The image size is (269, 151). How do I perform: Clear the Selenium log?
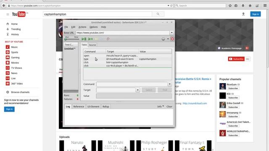pyautogui.click(x=169, y=107)
